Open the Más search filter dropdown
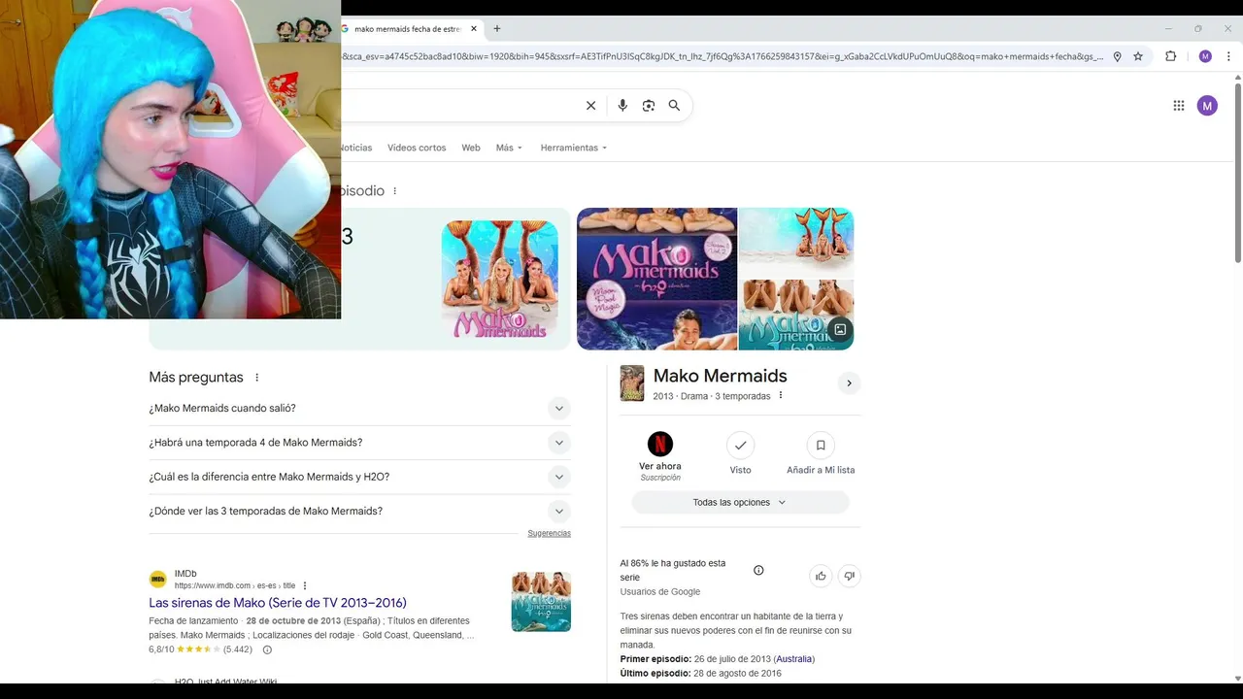 [509, 148]
